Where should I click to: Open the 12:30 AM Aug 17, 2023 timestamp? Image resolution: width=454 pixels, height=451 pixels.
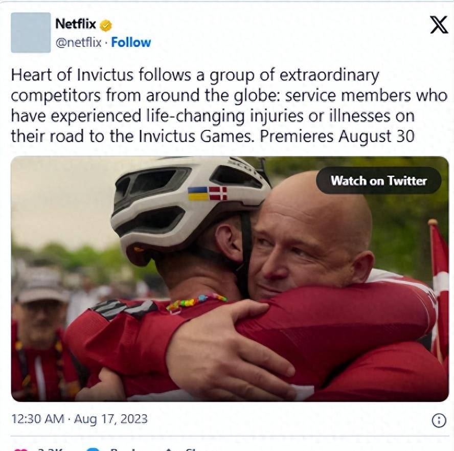pos(79,419)
